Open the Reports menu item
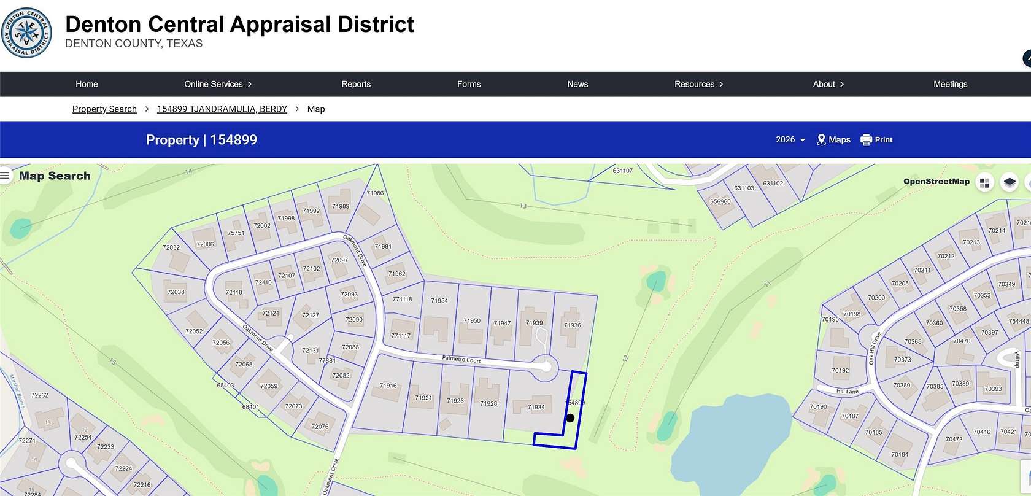Viewport: 1031px width, 496px height. (x=356, y=84)
